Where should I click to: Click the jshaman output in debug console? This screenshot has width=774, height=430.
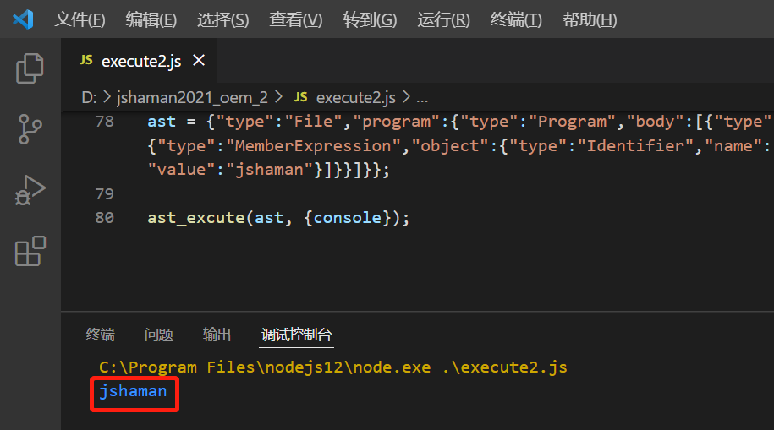click(x=133, y=391)
